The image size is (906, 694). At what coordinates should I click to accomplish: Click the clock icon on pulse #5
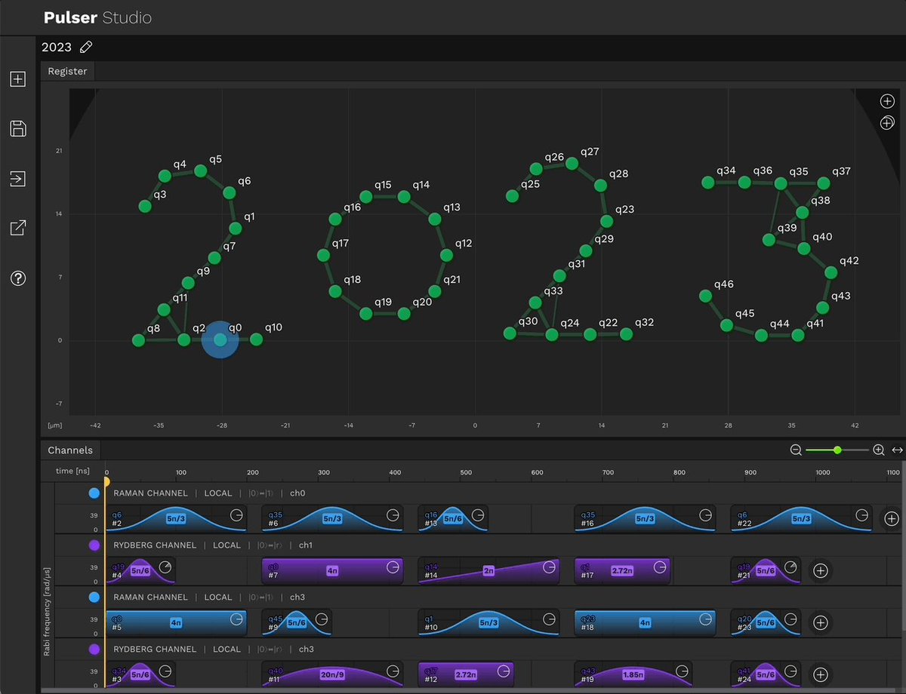click(x=237, y=619)
